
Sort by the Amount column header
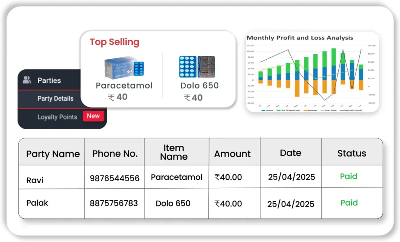232,154
